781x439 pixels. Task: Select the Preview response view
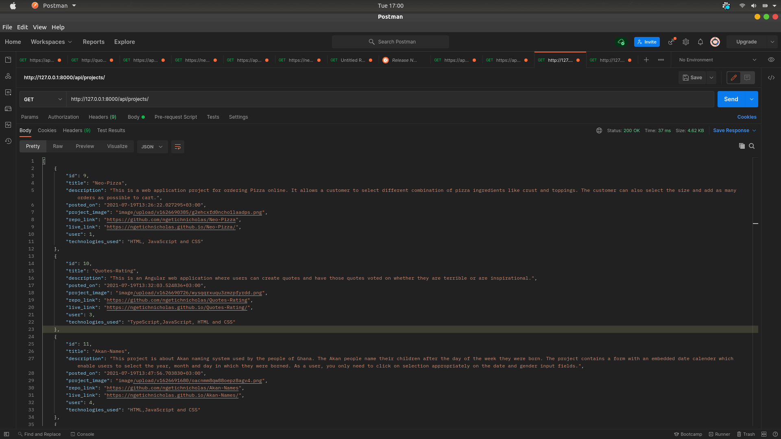[x=85, y=146]
